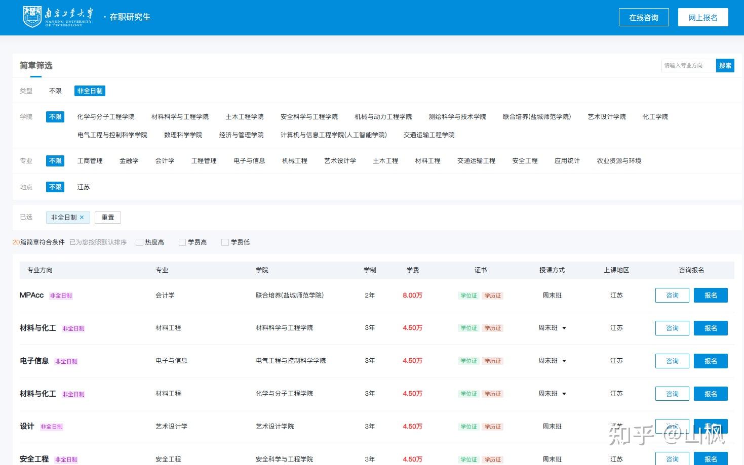744x465 pixels.
Task: Open the 在线咨询 online consultation button
Action: pyautogui.click(x=644, y=17)
